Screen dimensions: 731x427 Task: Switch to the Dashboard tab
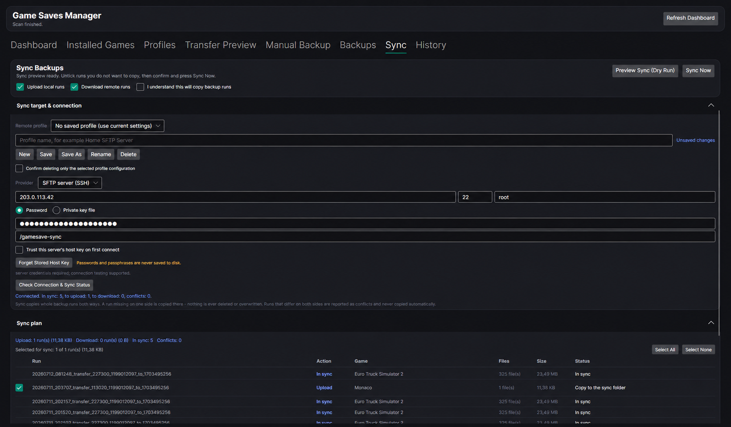point(34,45)
